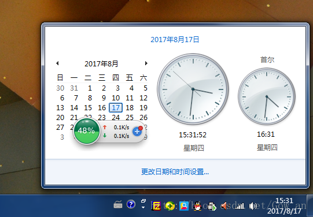Go to next month in calendar
Viewport: 313px width, 217px height.
146,63
